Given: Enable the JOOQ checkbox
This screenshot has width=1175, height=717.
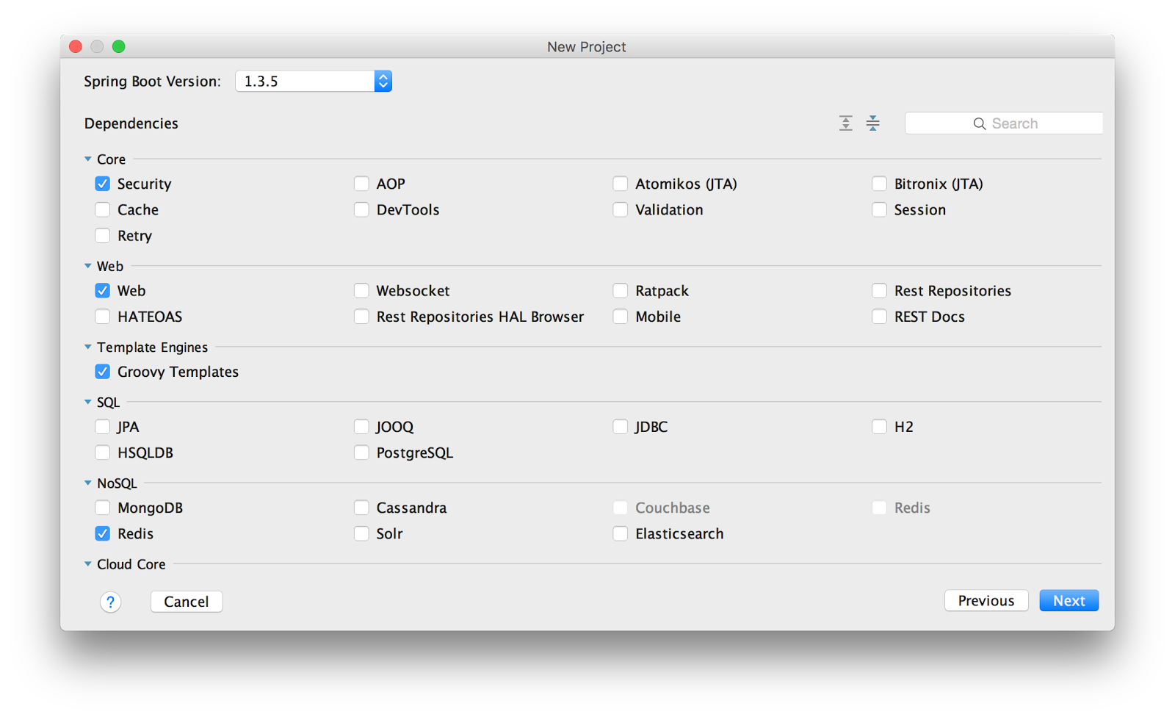Looking at the screenshot, I should (x=361, y=427).
